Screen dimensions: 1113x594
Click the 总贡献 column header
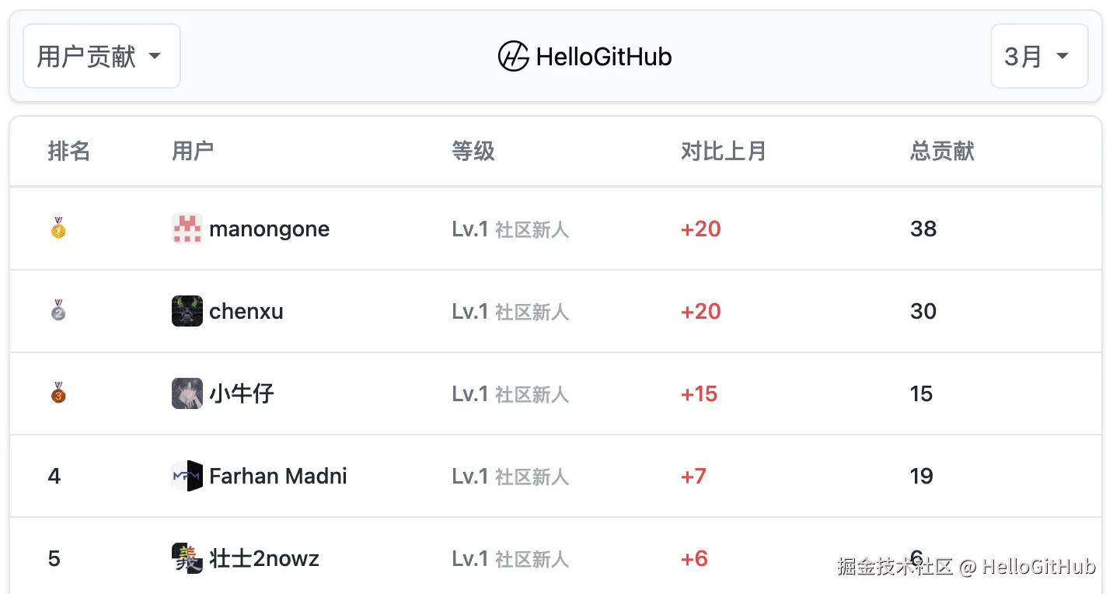coord(942,151)
